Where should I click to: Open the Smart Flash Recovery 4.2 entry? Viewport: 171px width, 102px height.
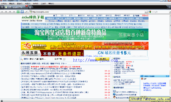53,98
